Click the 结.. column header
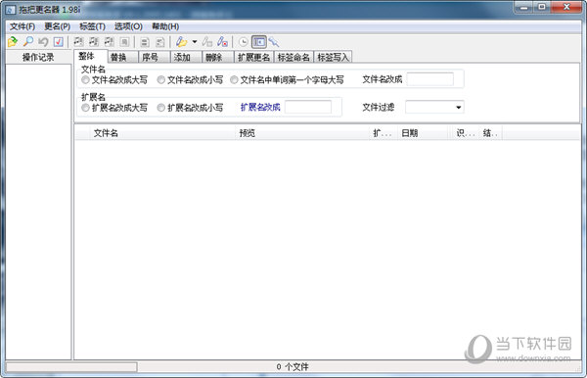Screen dimensions: 587x378 tap(490, 133)
